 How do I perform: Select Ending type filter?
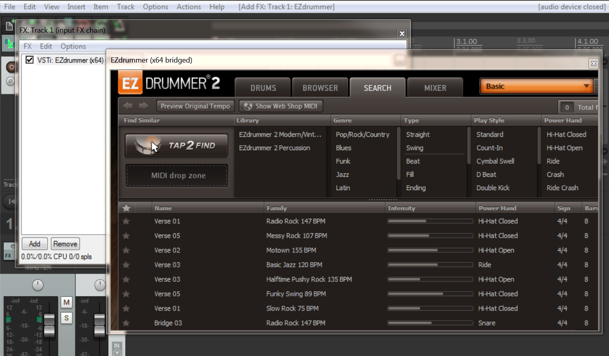416,188
